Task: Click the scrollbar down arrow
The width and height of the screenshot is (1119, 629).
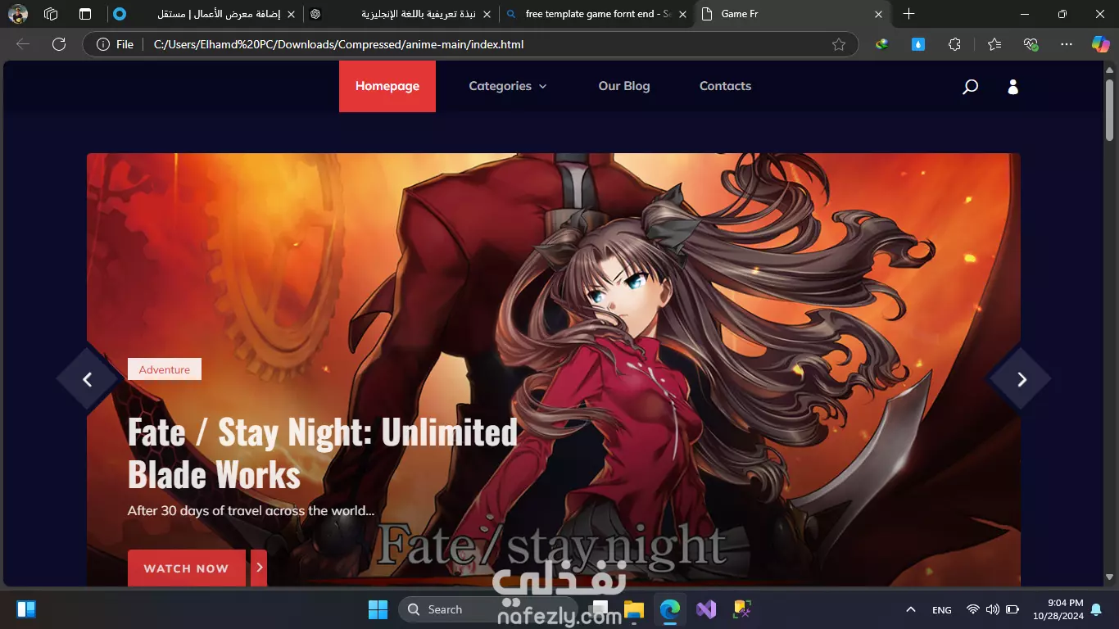Action: [1109, 577]
